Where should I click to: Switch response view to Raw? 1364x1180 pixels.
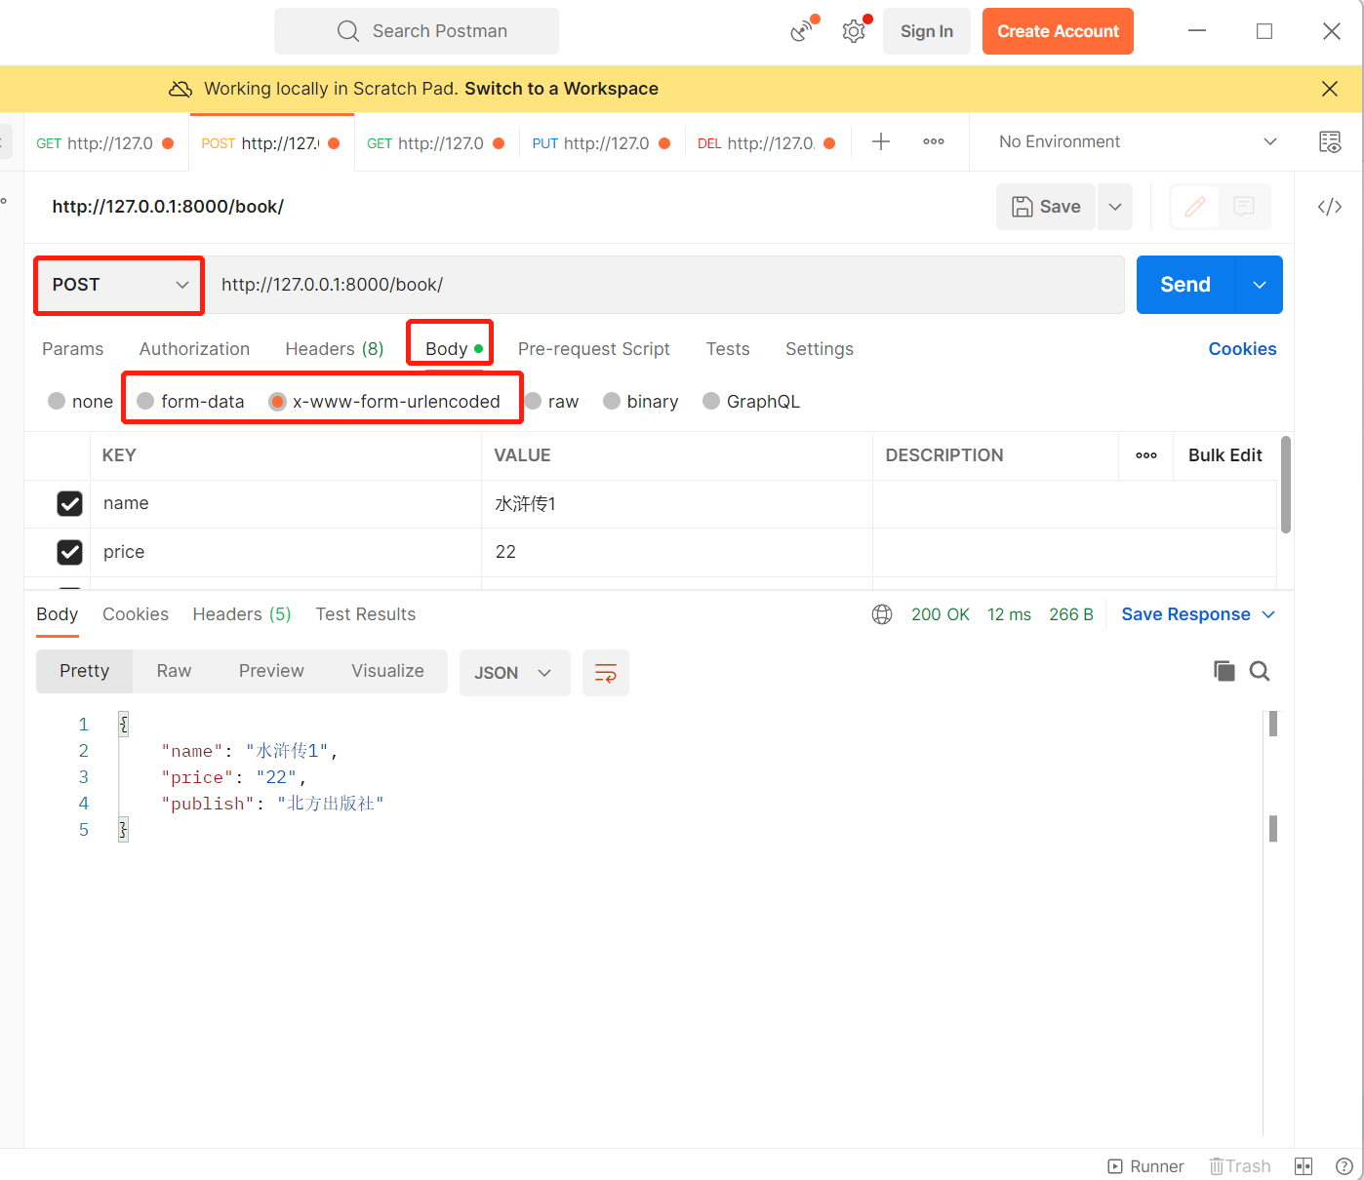pyautogui.click(x=174, y=671)
